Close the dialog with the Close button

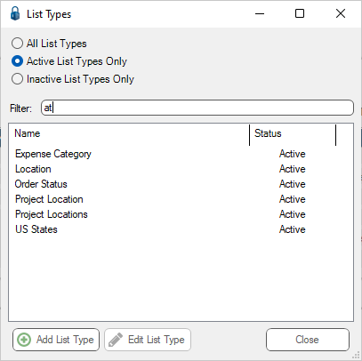(x=308, y=340)
